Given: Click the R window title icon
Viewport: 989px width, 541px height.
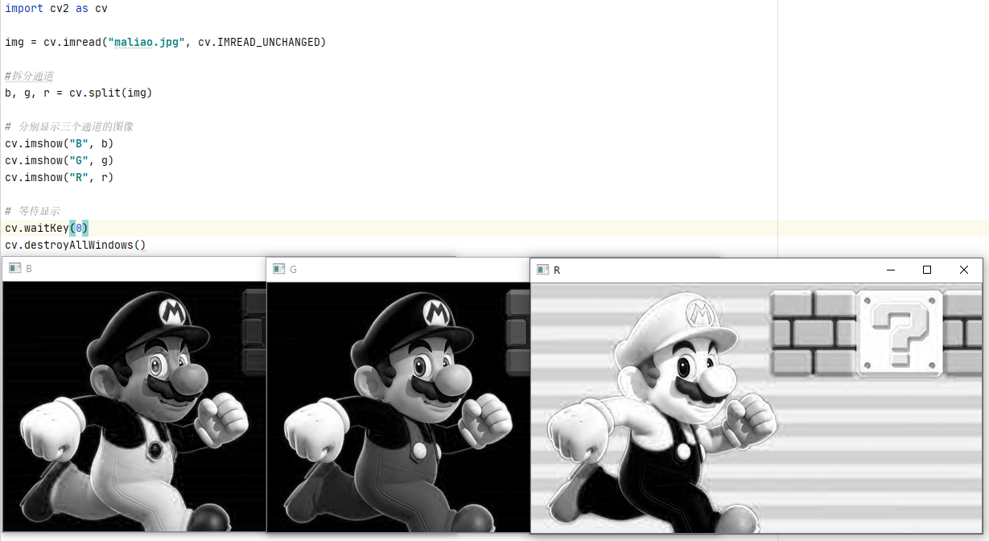Looking at the screenshot, I should pos(543,270).
